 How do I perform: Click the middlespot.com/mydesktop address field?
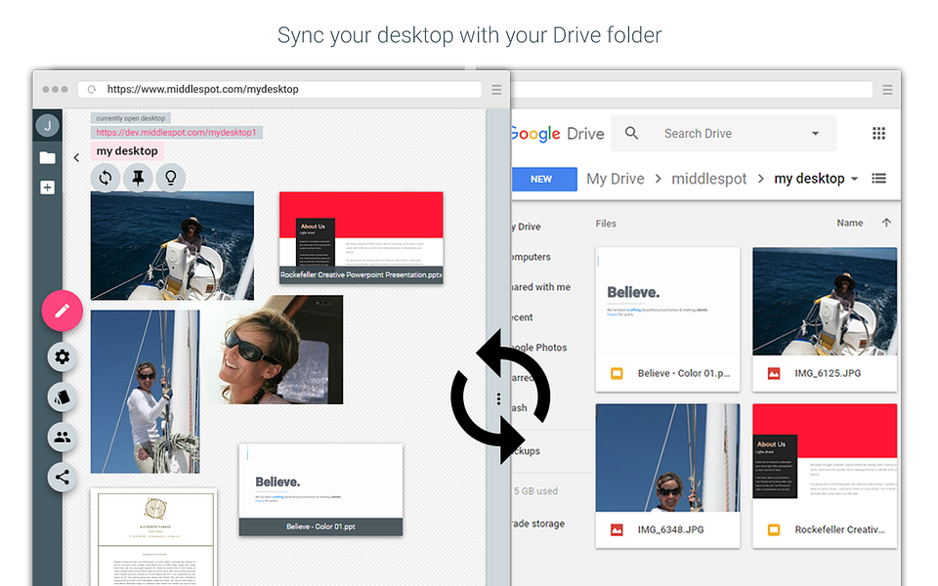[280, 89]
